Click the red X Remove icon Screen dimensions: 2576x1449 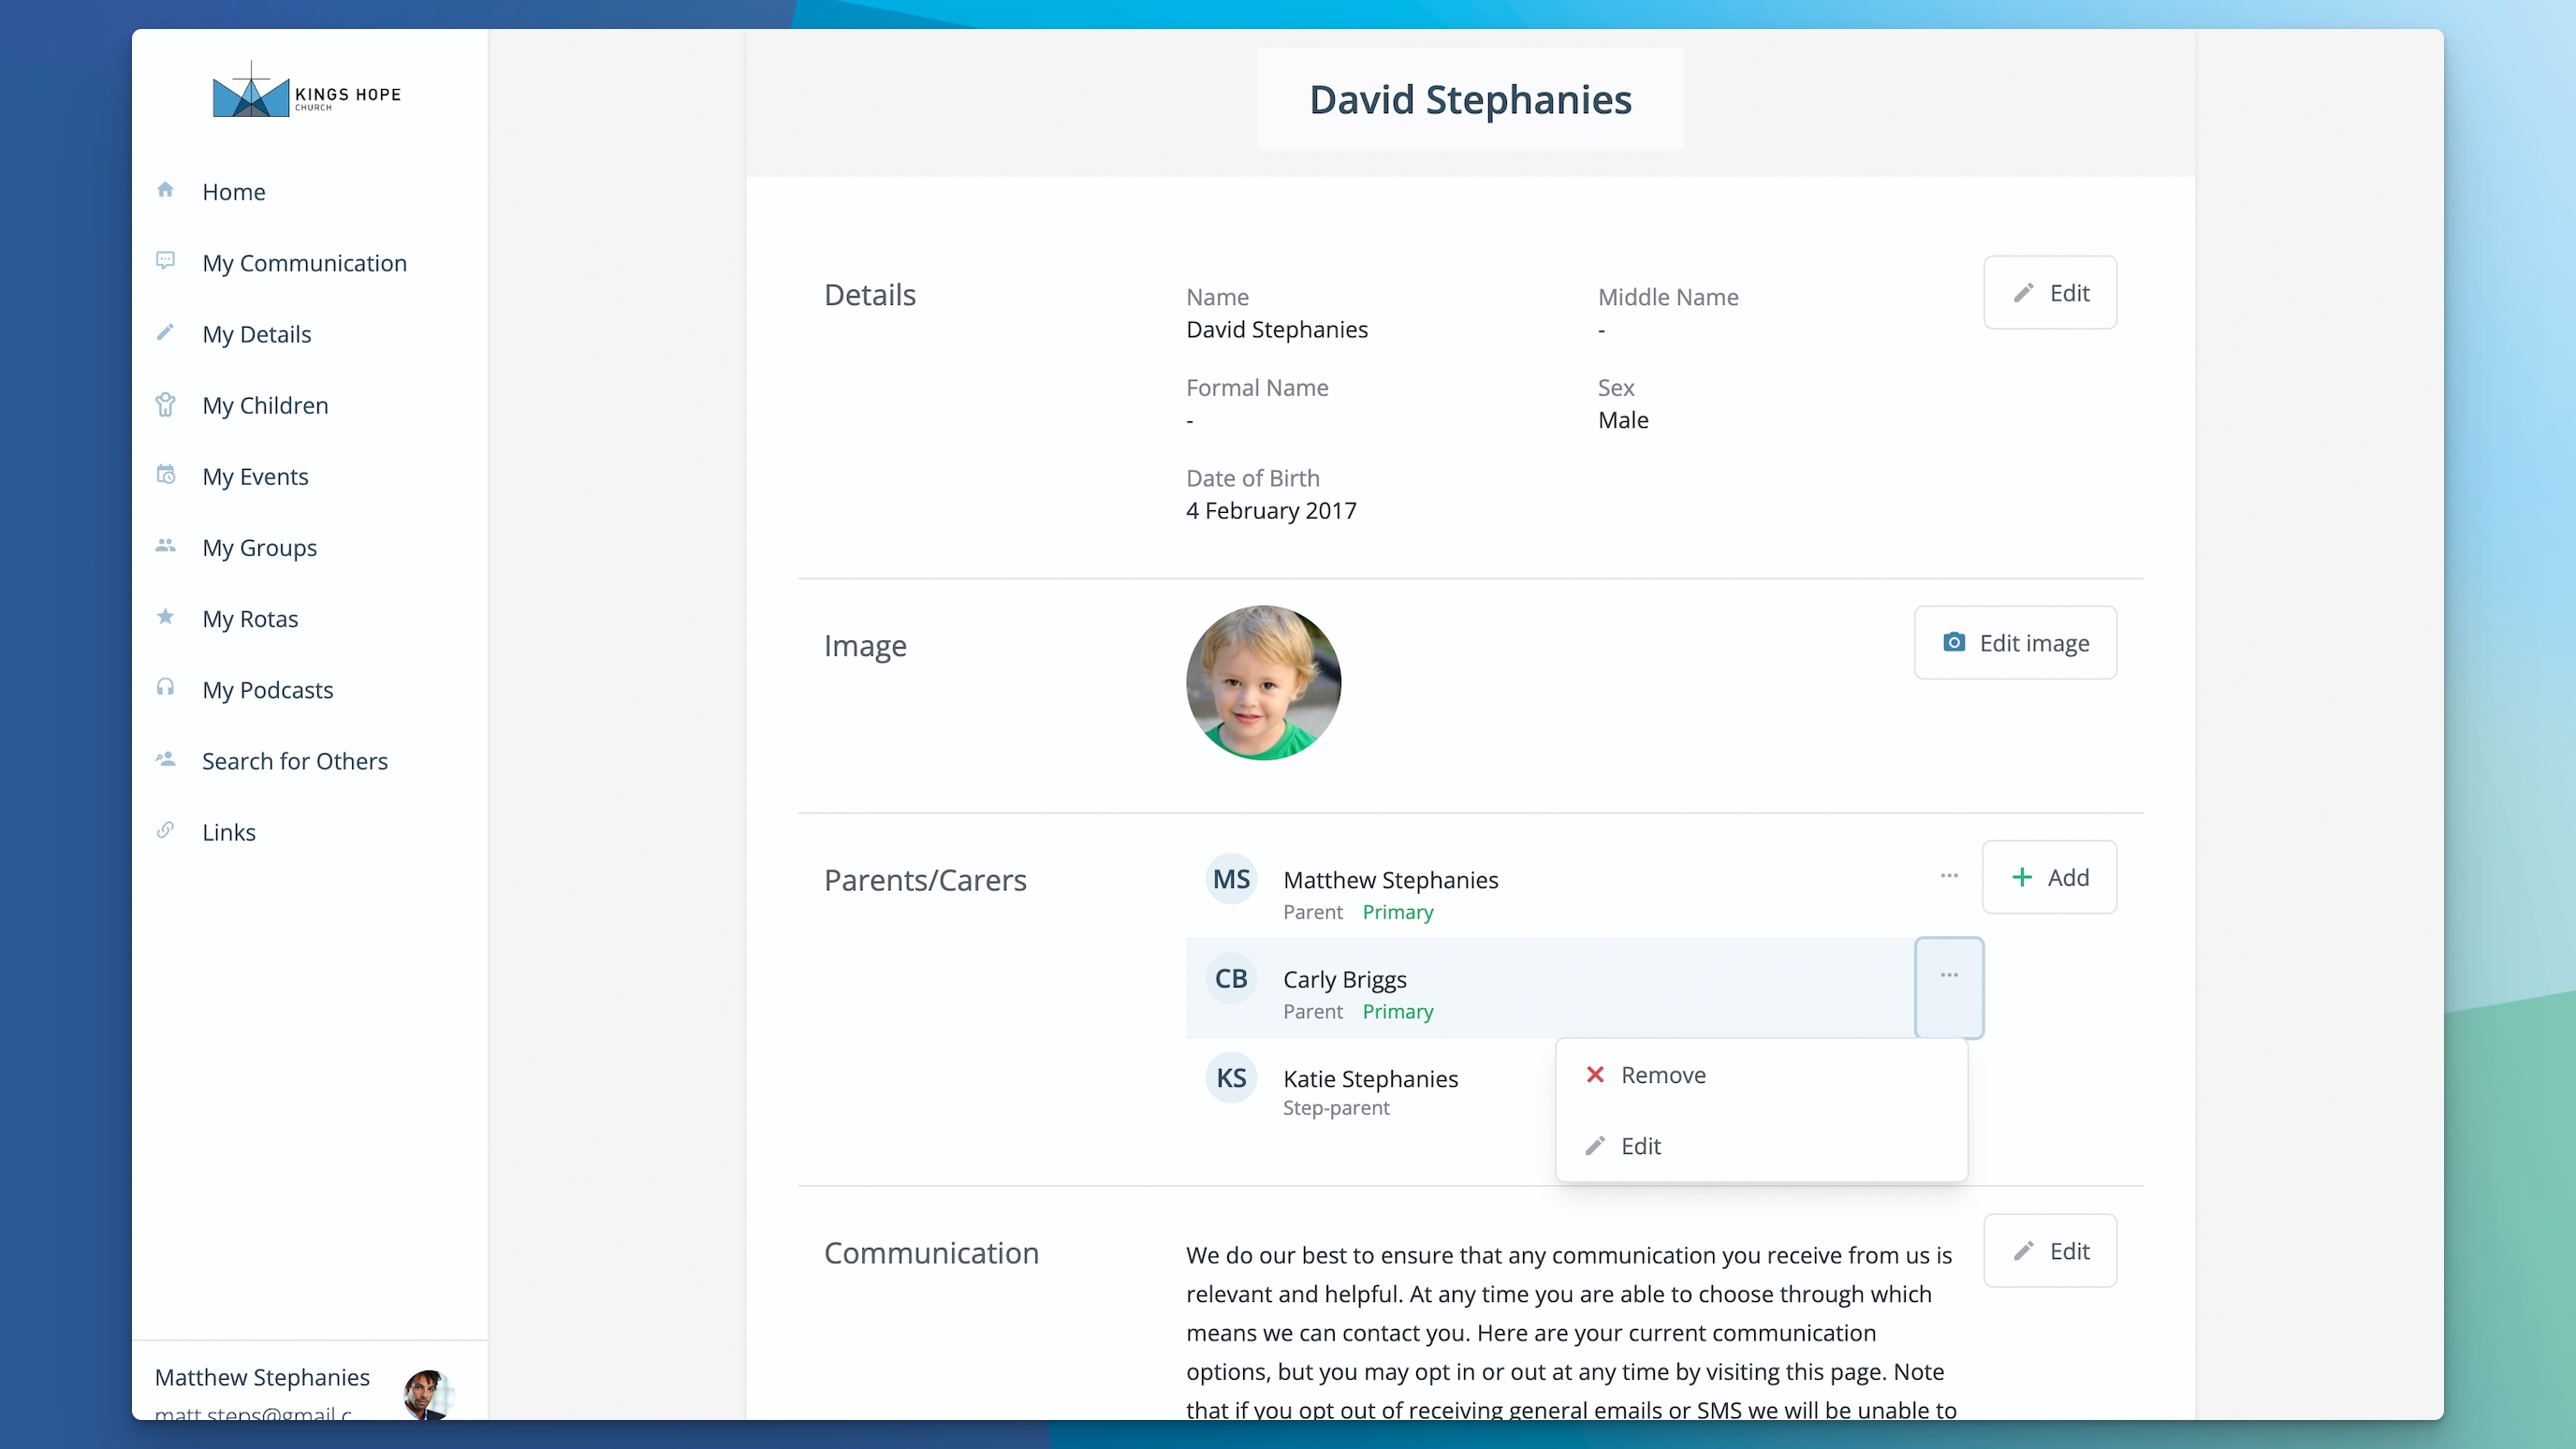1595,1074
